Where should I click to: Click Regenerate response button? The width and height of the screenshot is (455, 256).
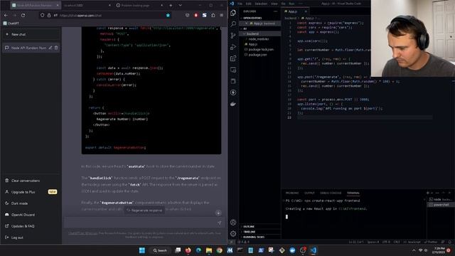coord(145,210)
